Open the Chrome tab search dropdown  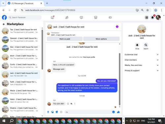3,3
